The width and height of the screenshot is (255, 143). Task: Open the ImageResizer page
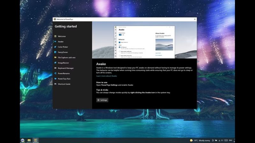coord(63,63)
